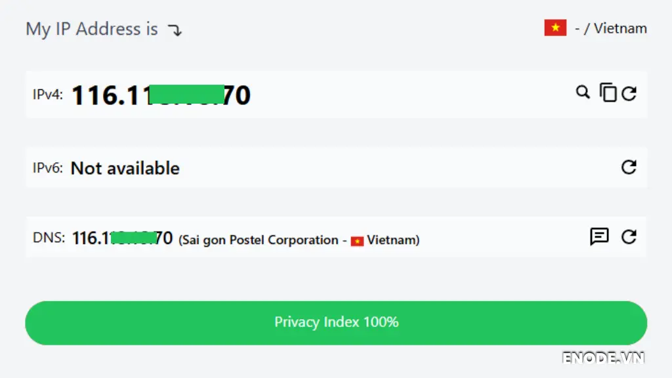Click the magnifier lookup icon beside IPv4
This screenshot has width=672, height=378.
pos(583,93)
